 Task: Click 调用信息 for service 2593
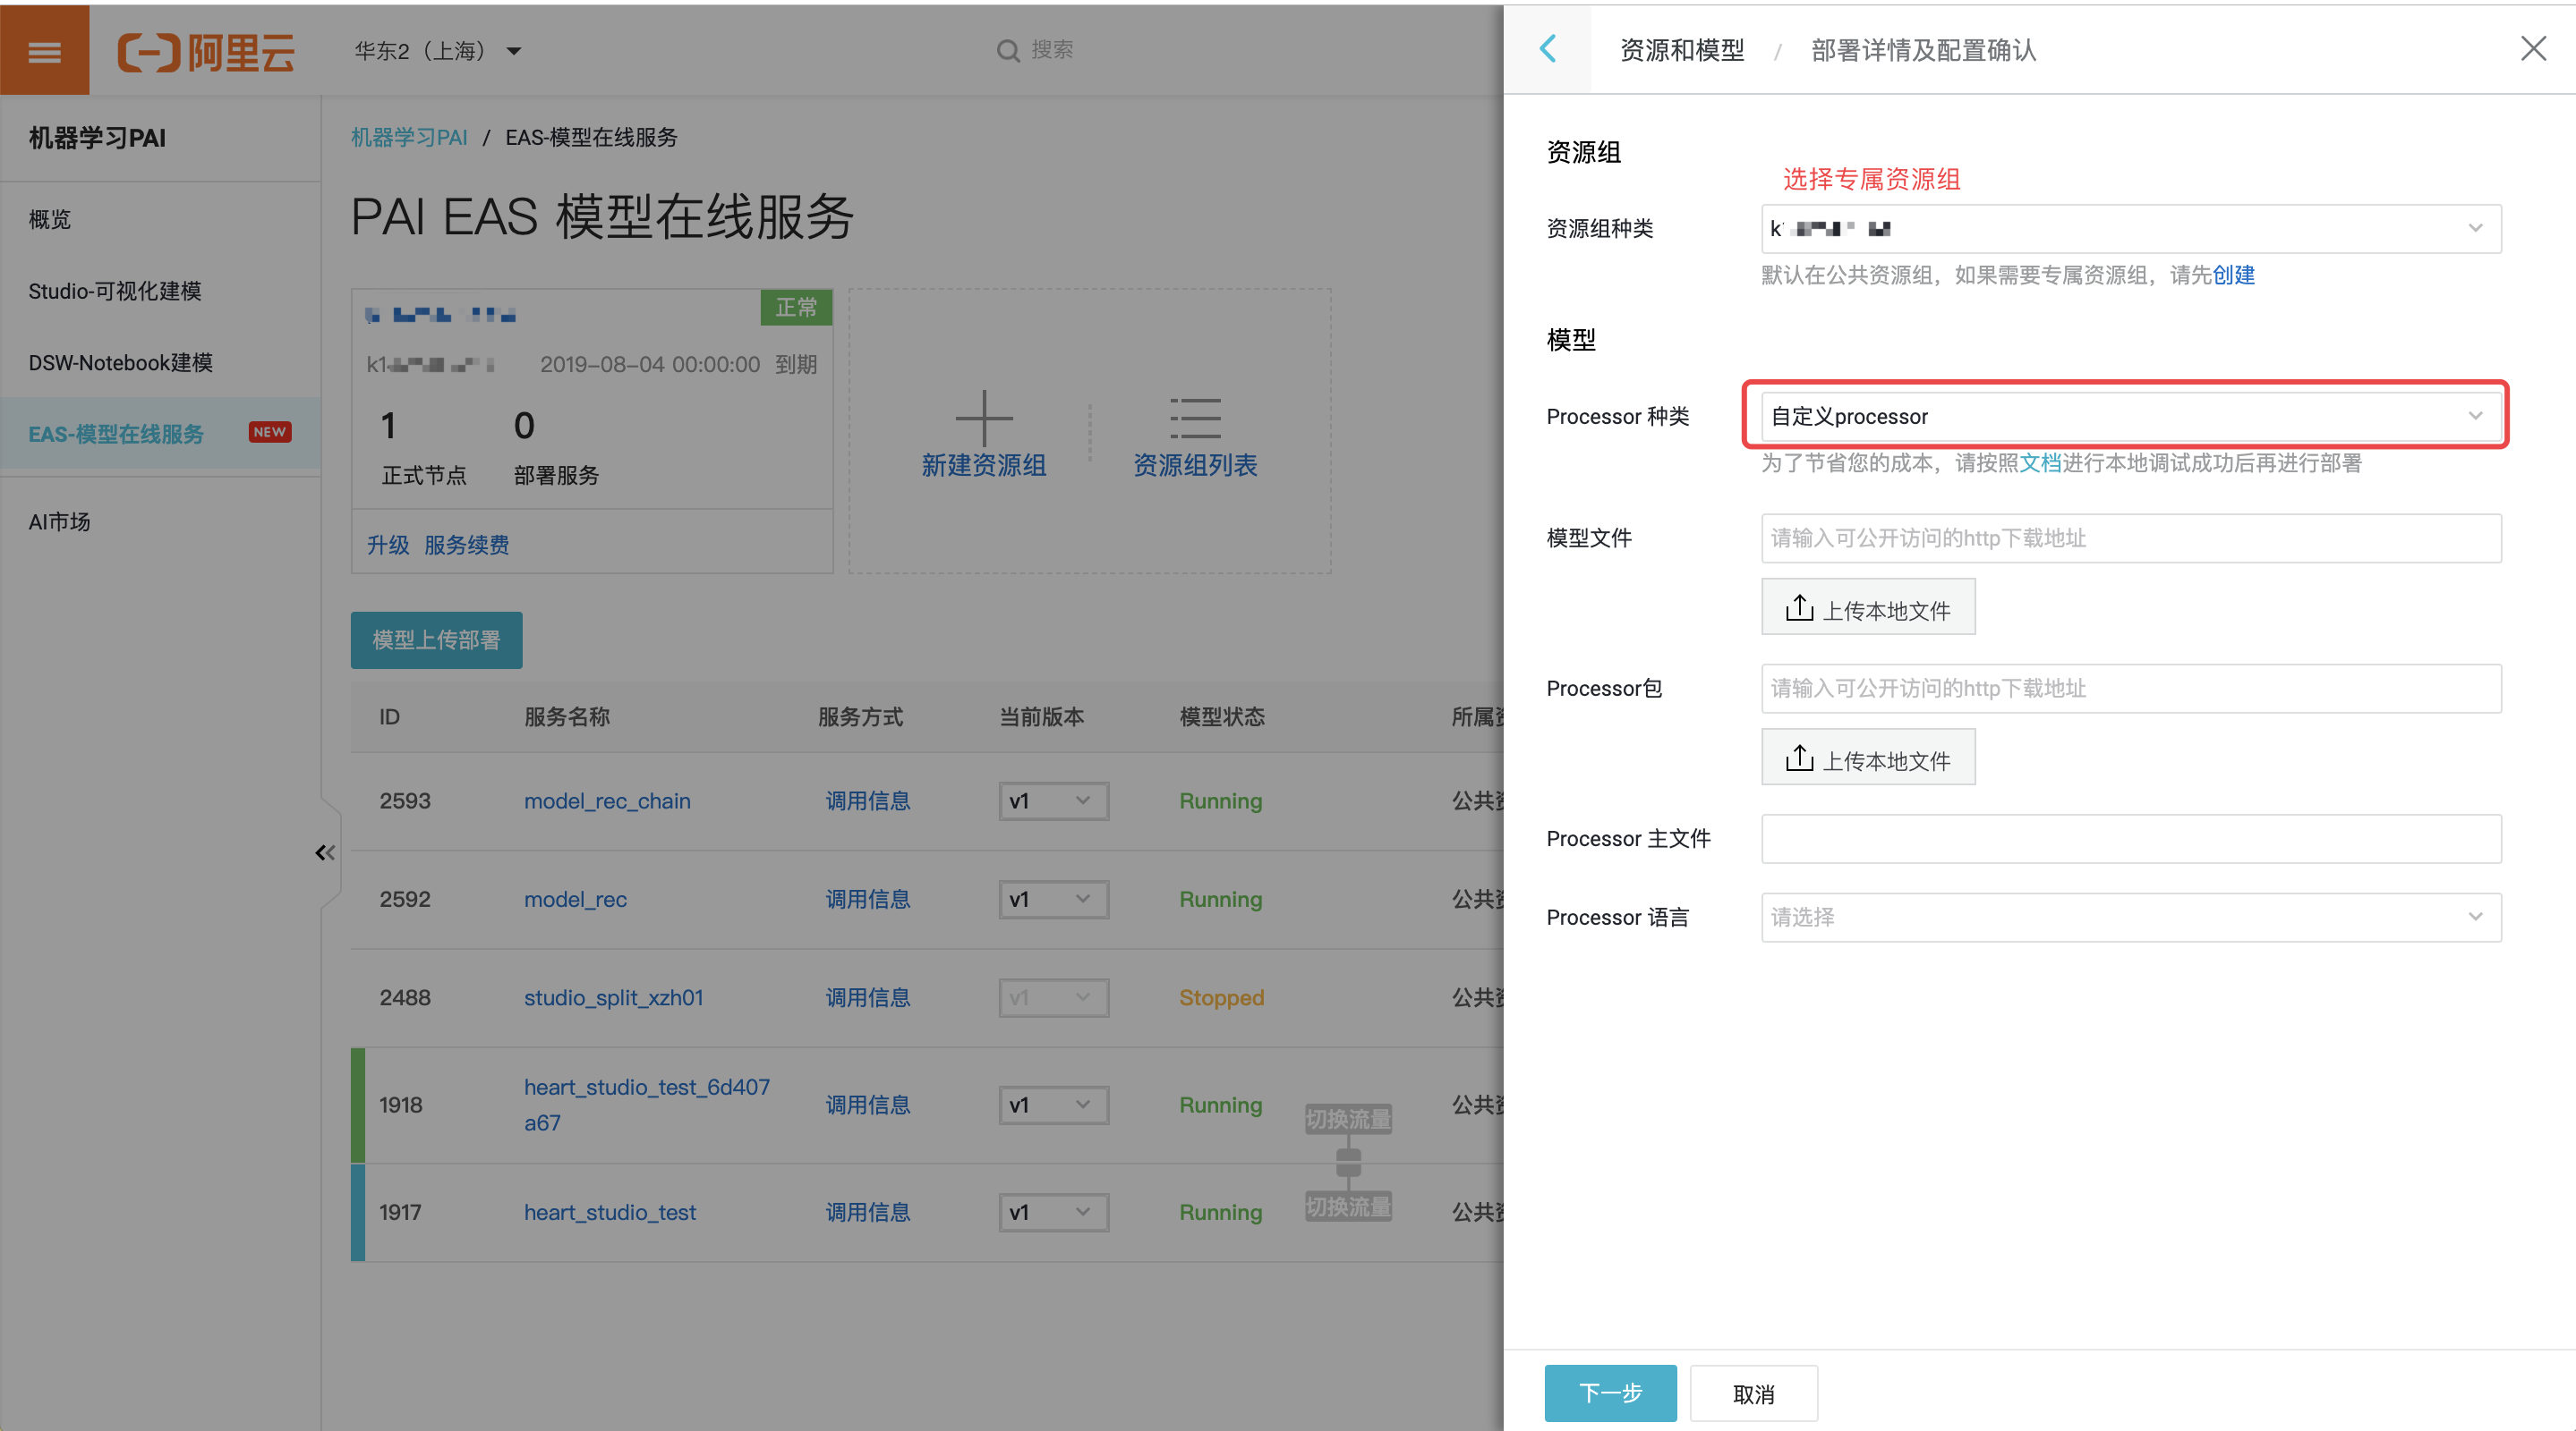[867, 801]
